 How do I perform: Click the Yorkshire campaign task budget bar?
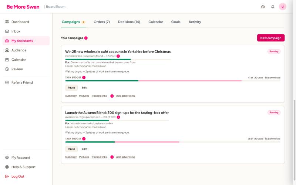173,81
